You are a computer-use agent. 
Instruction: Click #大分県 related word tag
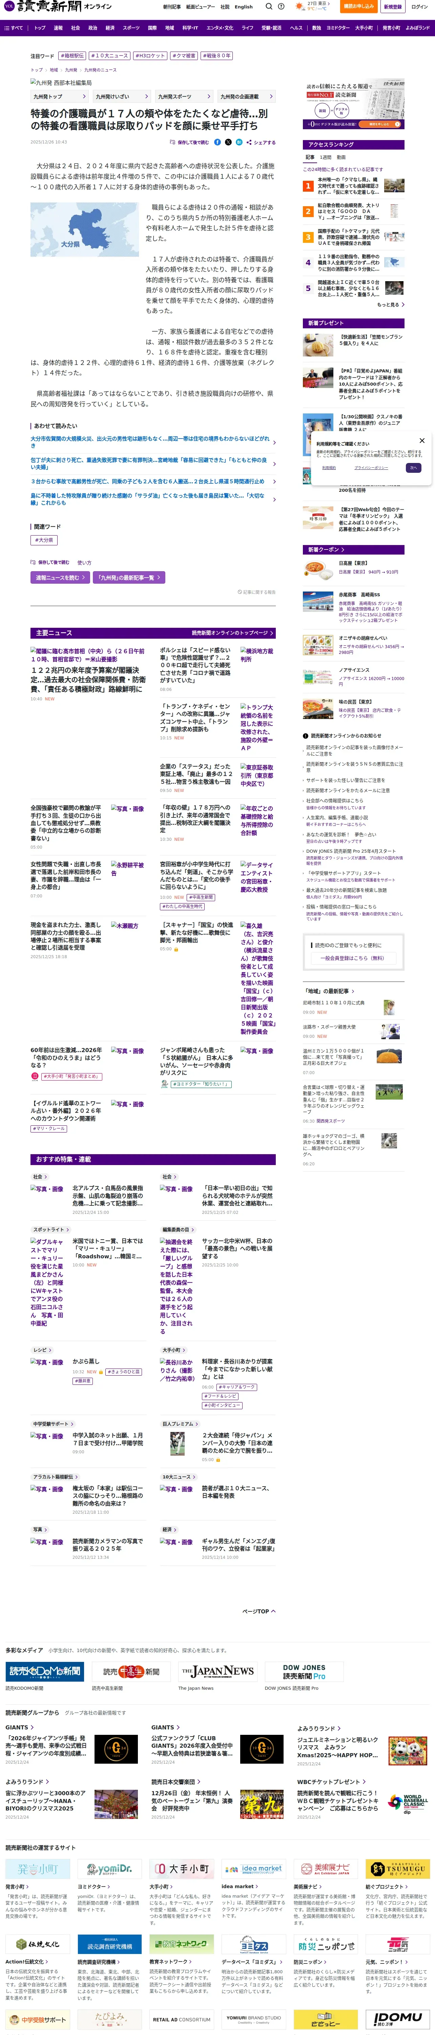[44, 540]
